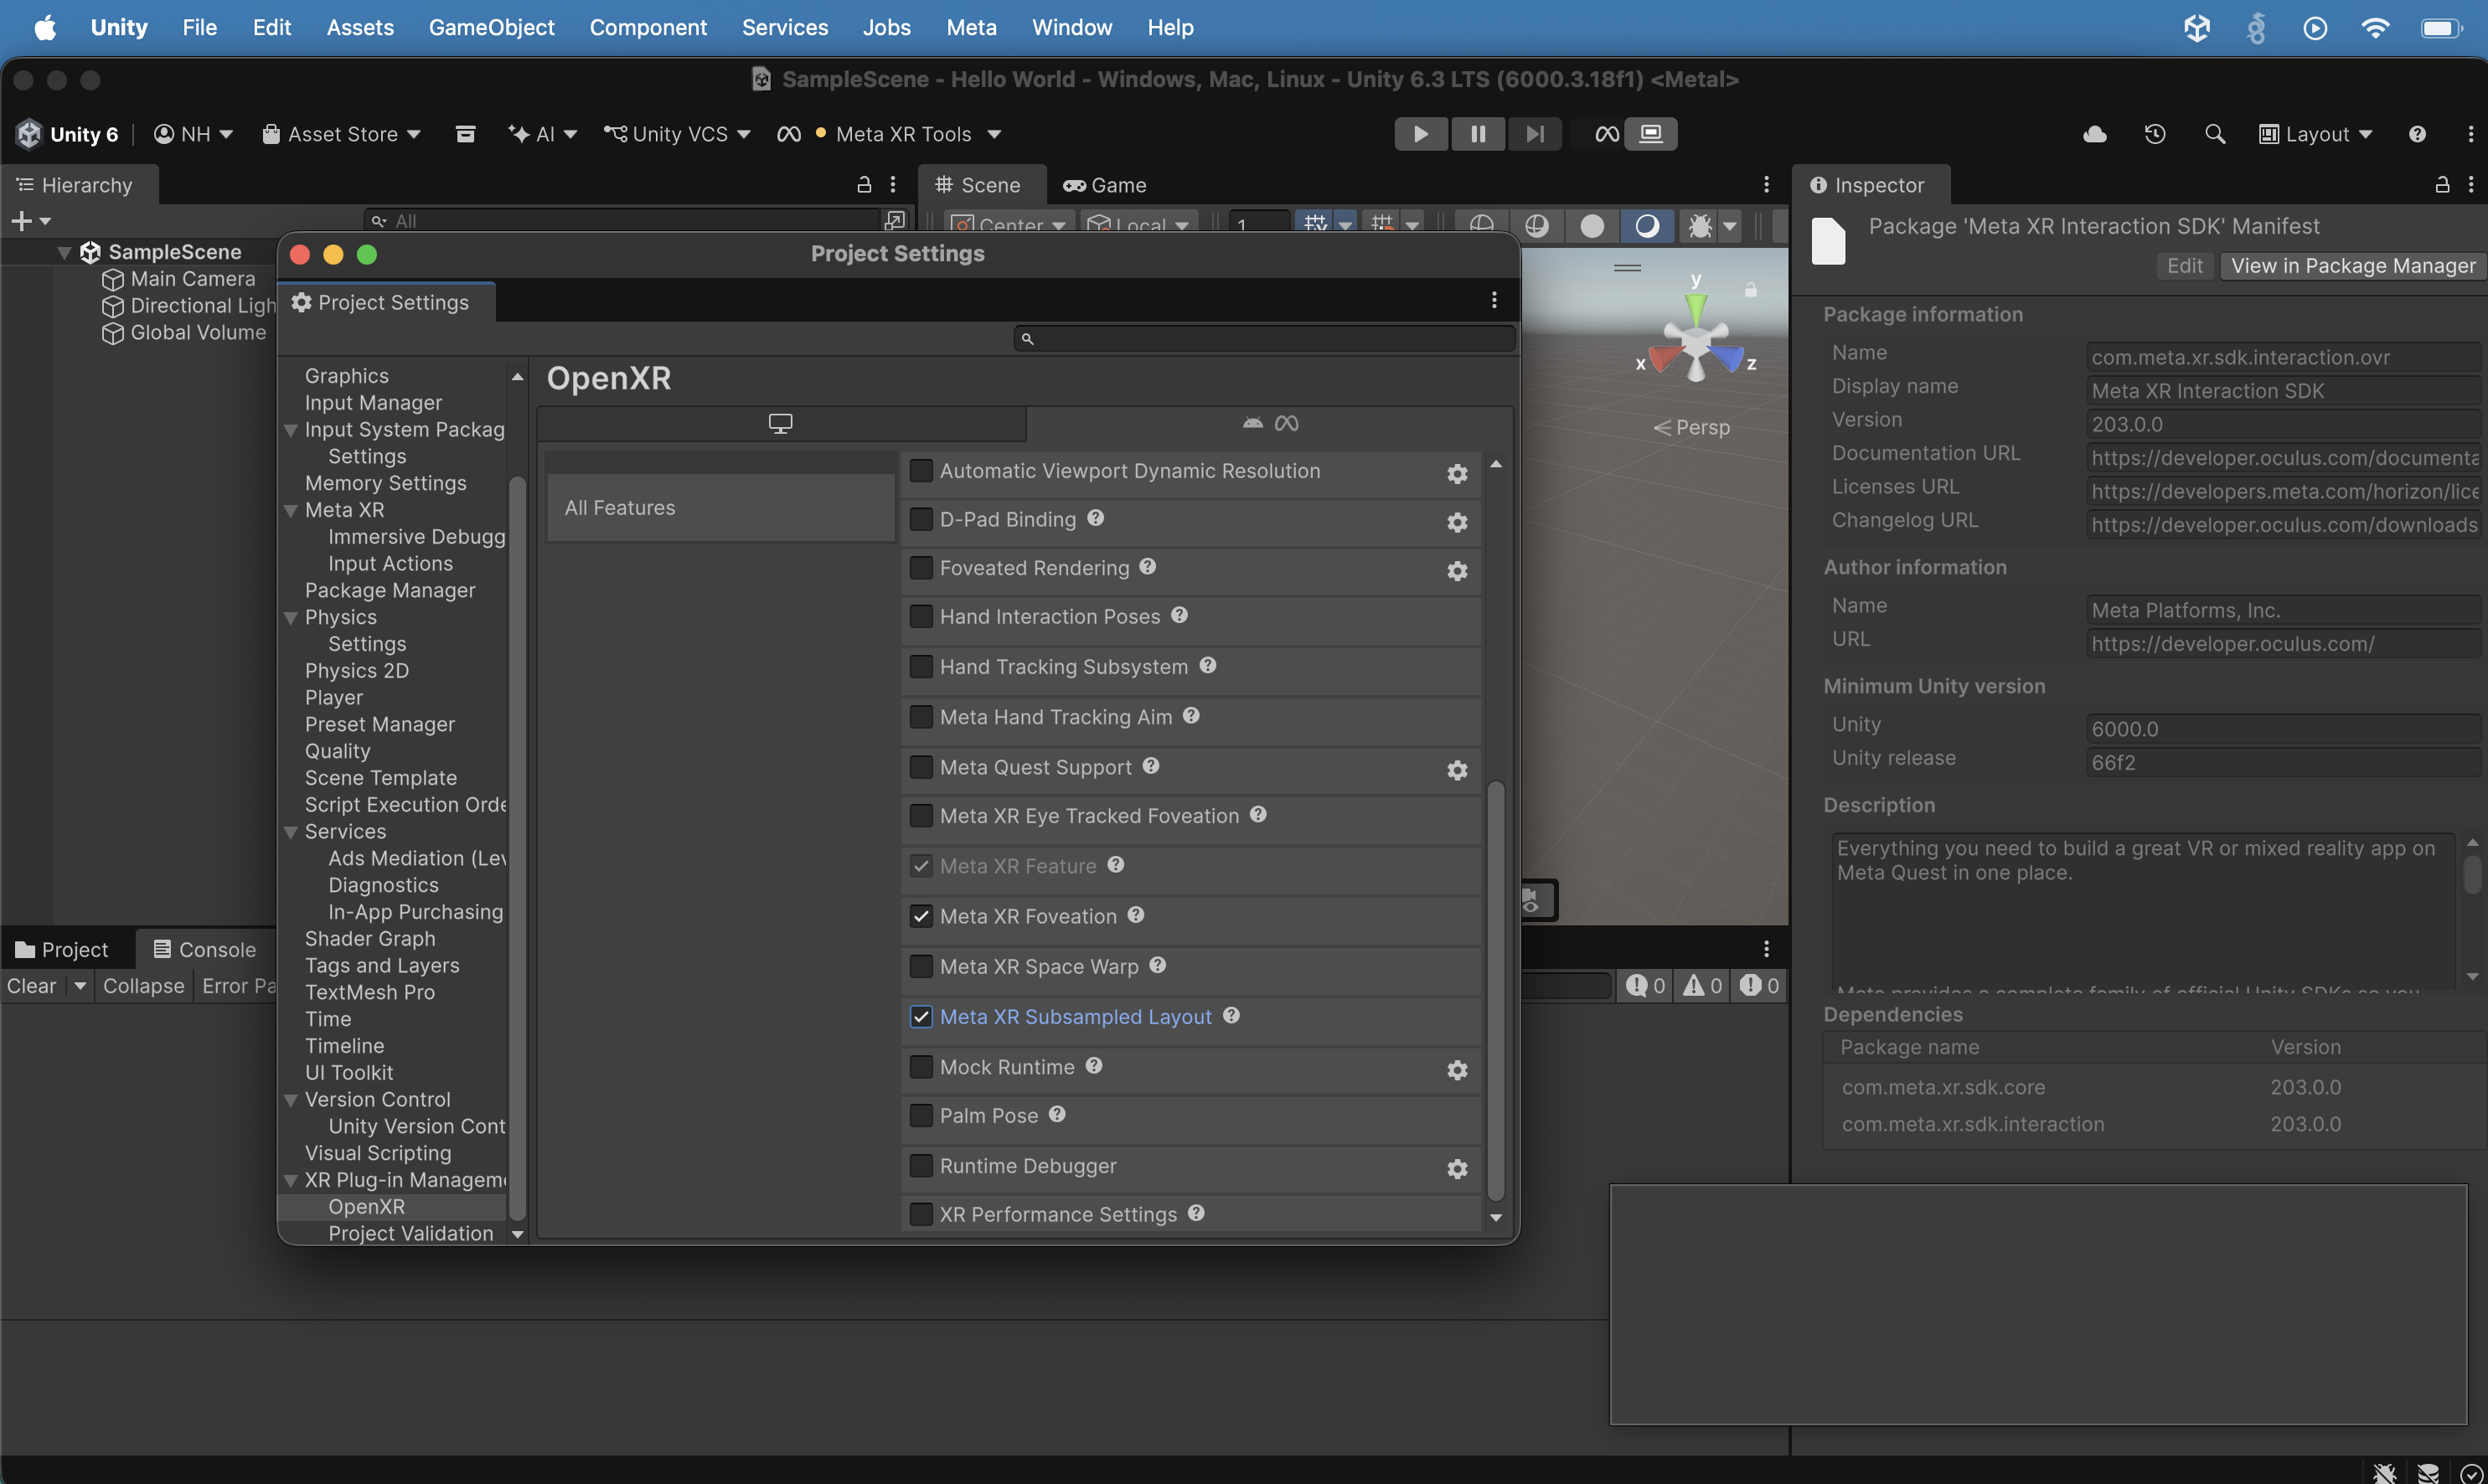
Task: Uncheck Meta XR Subsampled Layout
Action: tap(921, 1017)
